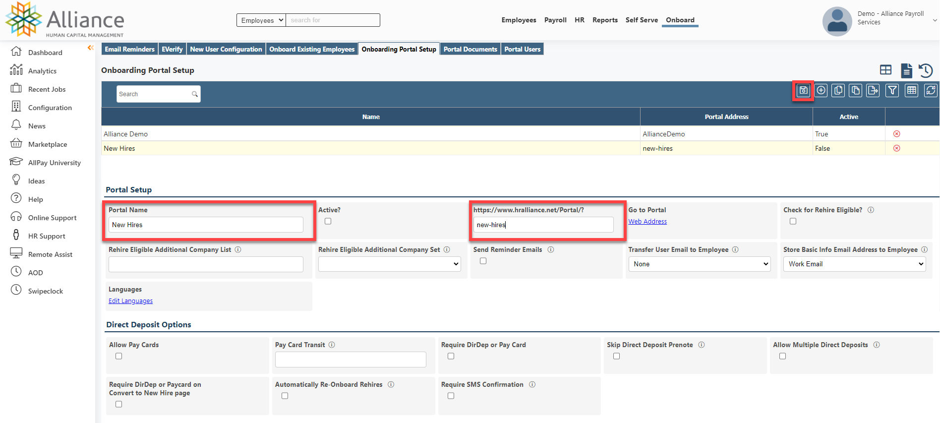Save the portal setup record
Screen dimensions: 940x423
(x=803, y=90)
